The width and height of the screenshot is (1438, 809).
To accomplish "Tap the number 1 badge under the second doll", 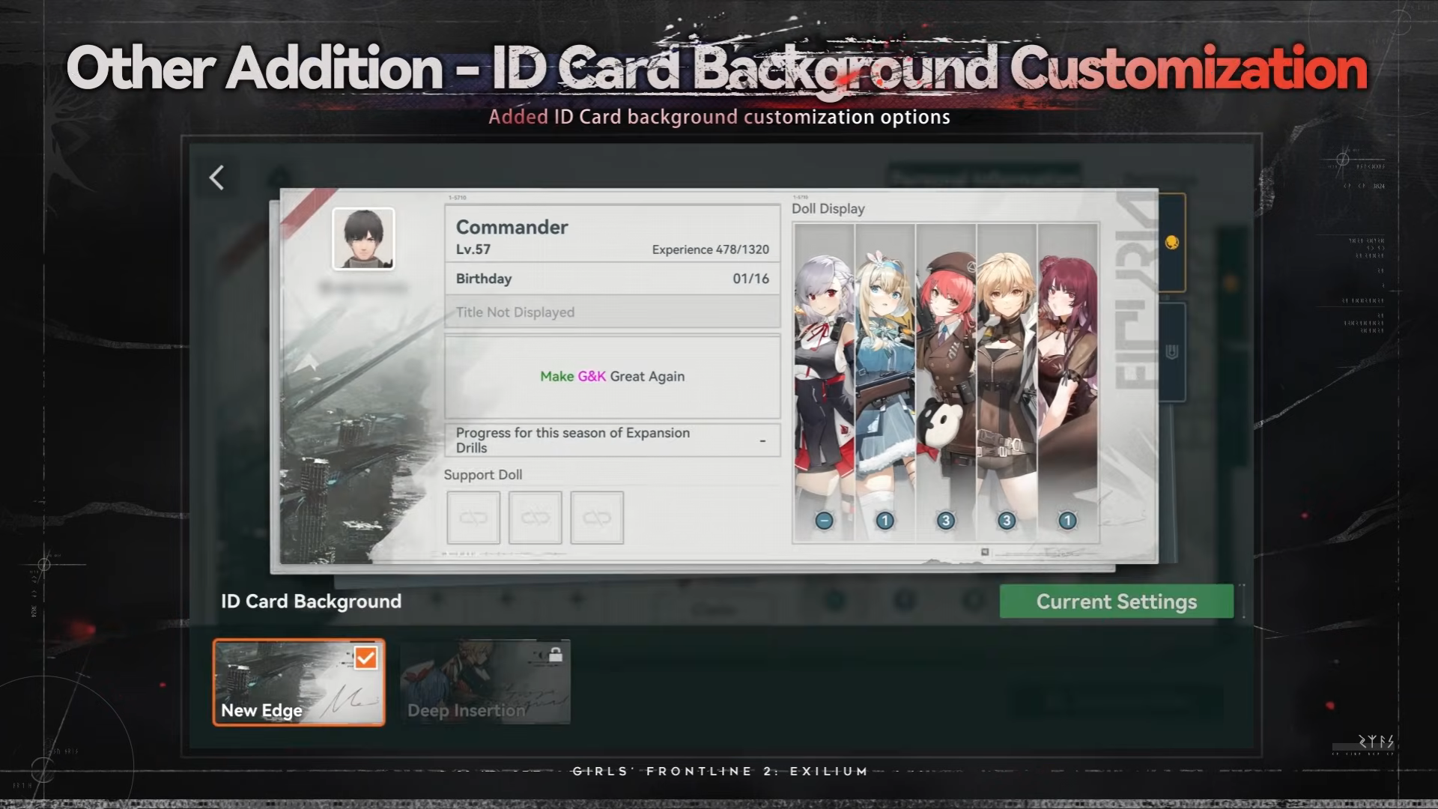I will (885, 521).
